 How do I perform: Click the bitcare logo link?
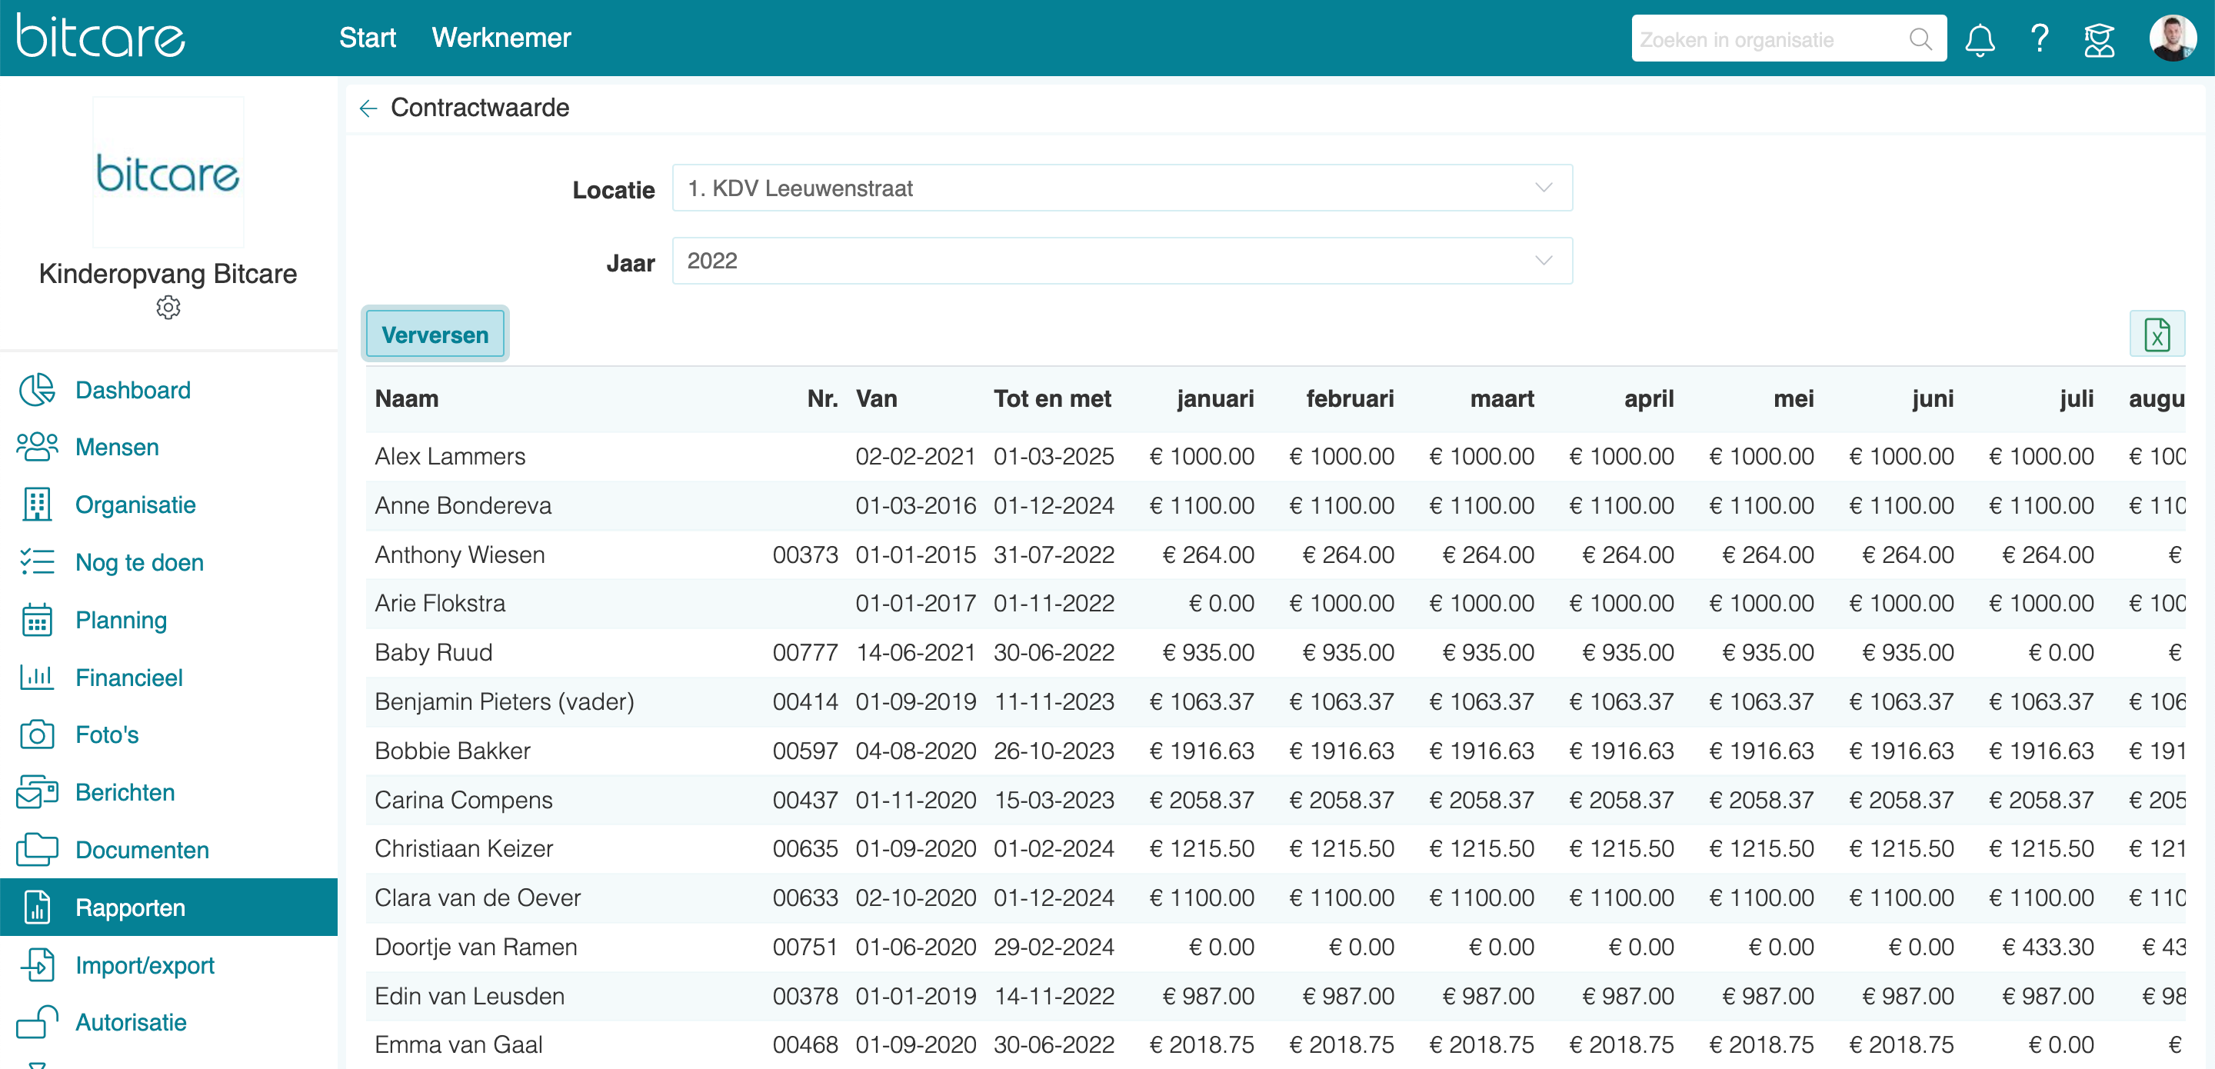tap(101, 37)
